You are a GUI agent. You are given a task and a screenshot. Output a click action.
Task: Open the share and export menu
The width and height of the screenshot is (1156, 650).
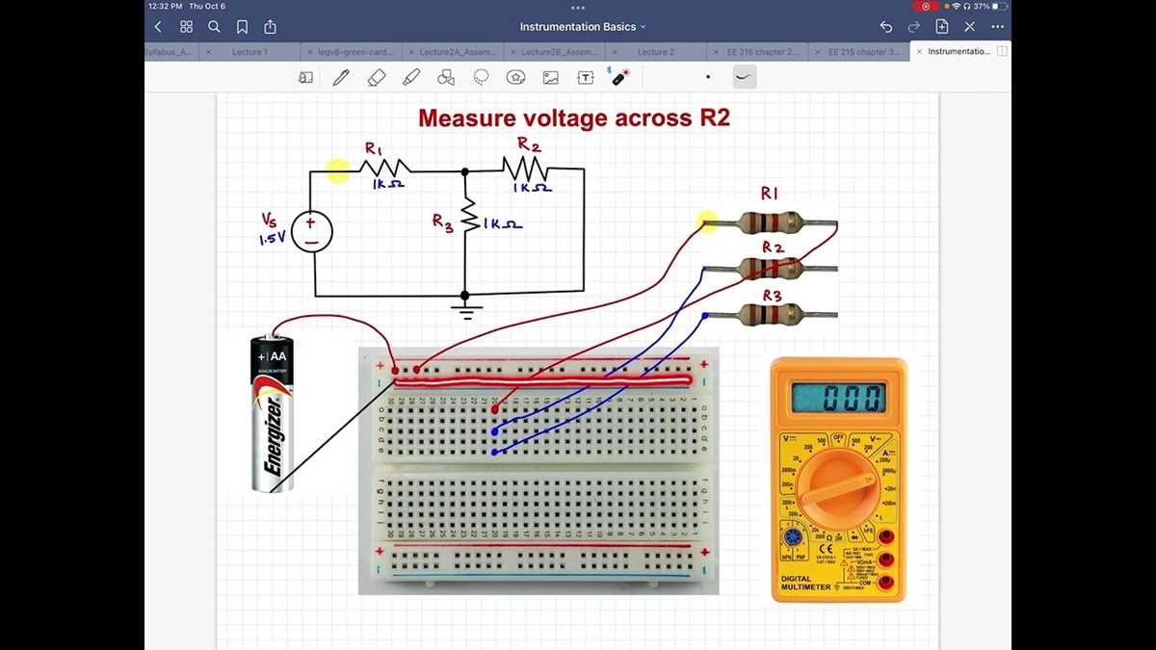[270, 27]
